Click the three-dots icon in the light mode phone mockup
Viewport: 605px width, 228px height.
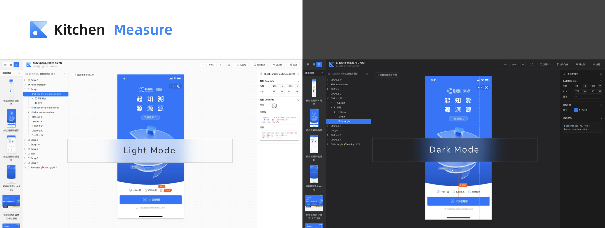(x=172, y=86)
